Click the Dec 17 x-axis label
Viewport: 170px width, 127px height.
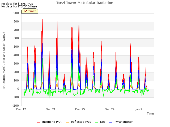[21, 109]
